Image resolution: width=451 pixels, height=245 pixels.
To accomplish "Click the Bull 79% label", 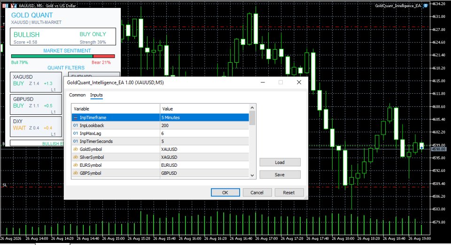I will point(20,62).
